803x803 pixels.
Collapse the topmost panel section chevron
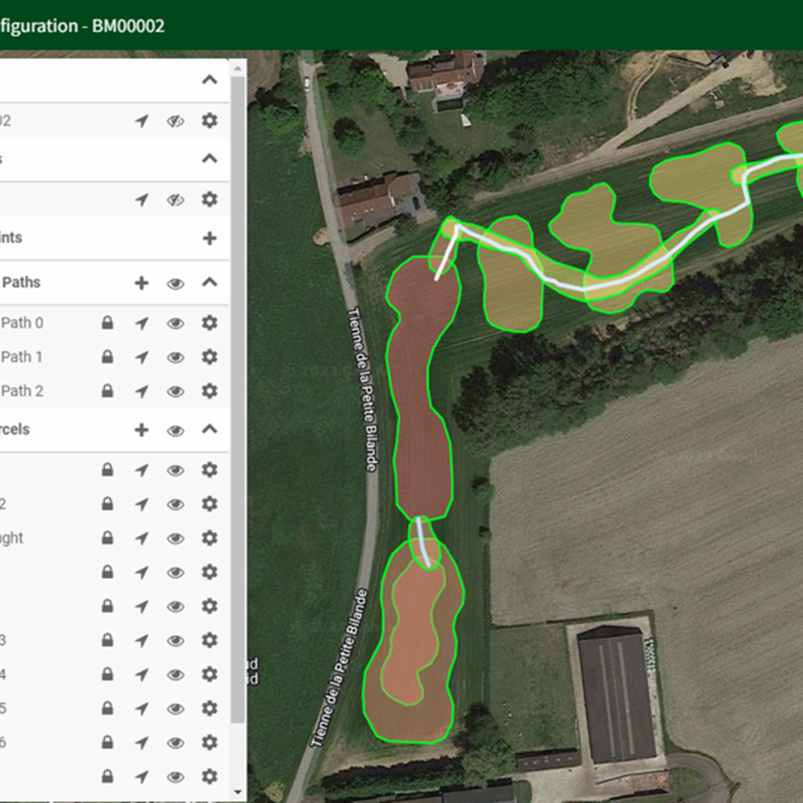pyautogui.click(x=209, y=80)
